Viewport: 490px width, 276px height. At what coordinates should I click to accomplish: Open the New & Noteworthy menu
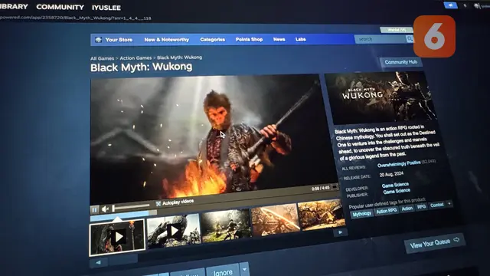coord(167,40)
